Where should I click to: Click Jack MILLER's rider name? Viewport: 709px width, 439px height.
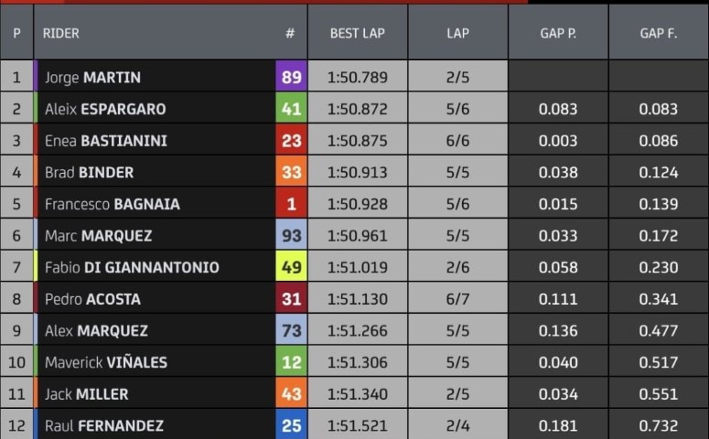pos(87,394)
